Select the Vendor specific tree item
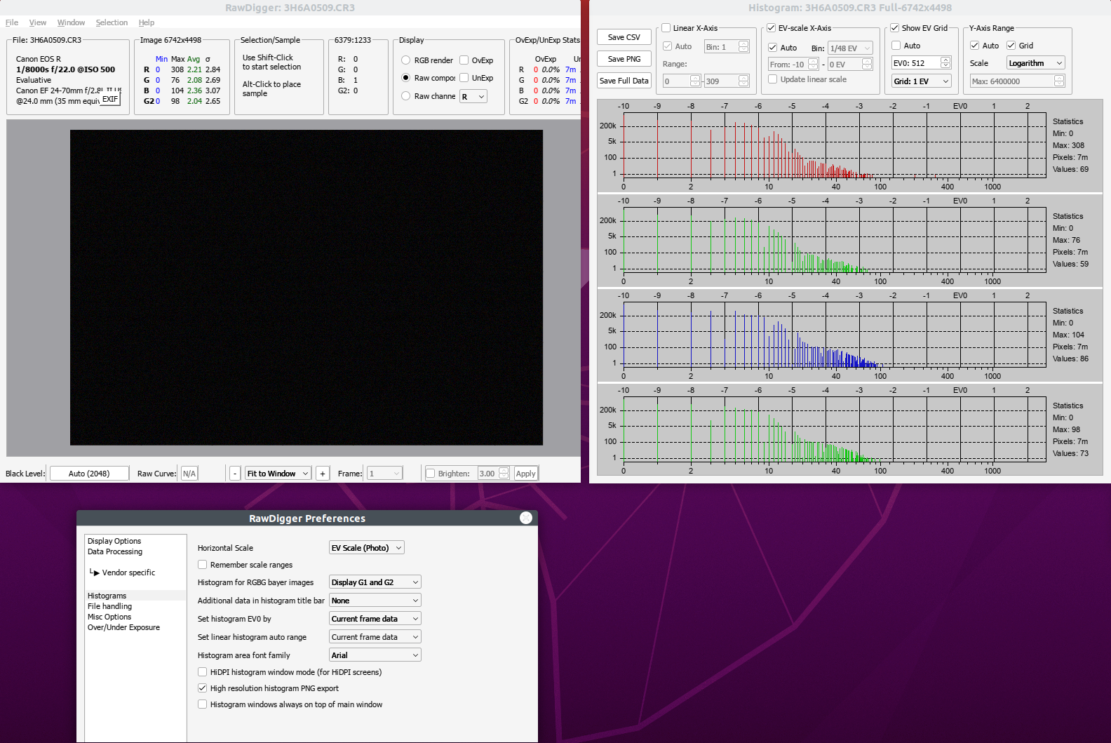 tap(128, 573)
